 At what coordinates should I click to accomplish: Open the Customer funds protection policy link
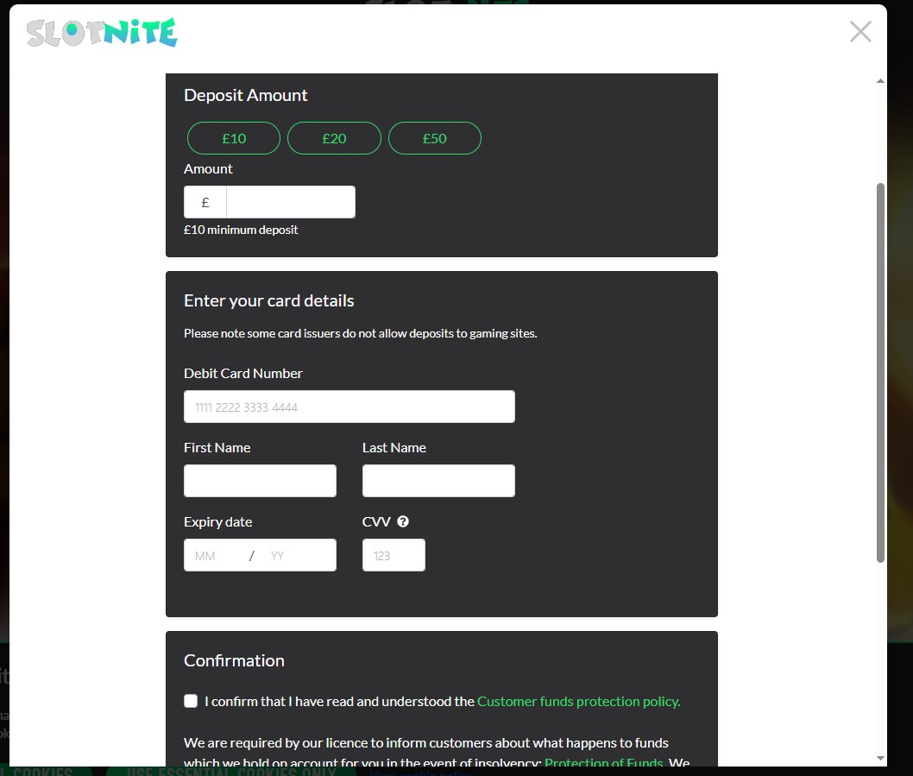pos(578,701)
